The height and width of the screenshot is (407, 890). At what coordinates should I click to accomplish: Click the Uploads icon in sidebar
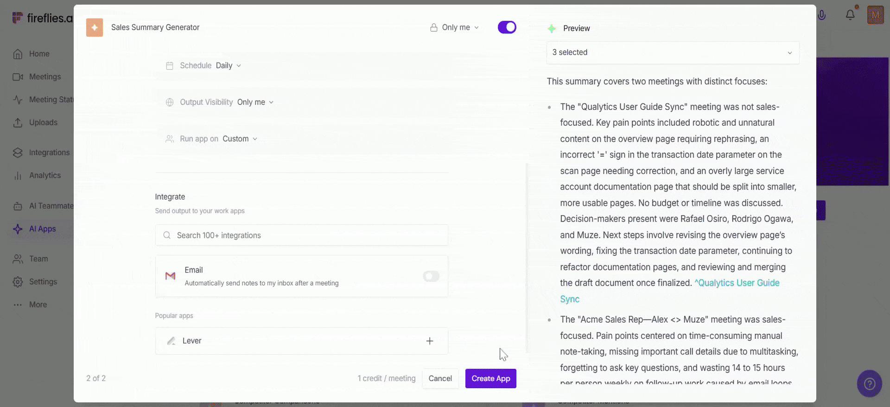(18, 123)
